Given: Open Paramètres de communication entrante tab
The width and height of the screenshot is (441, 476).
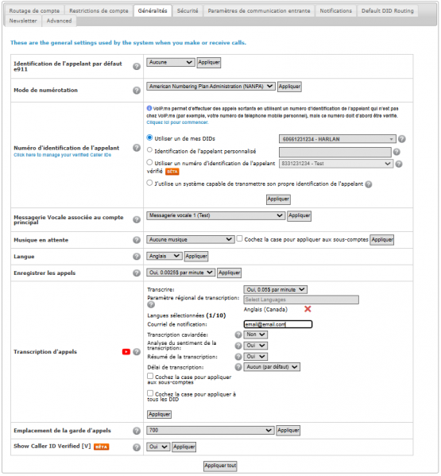Looking at the screenshot, I should pos(259,10).
